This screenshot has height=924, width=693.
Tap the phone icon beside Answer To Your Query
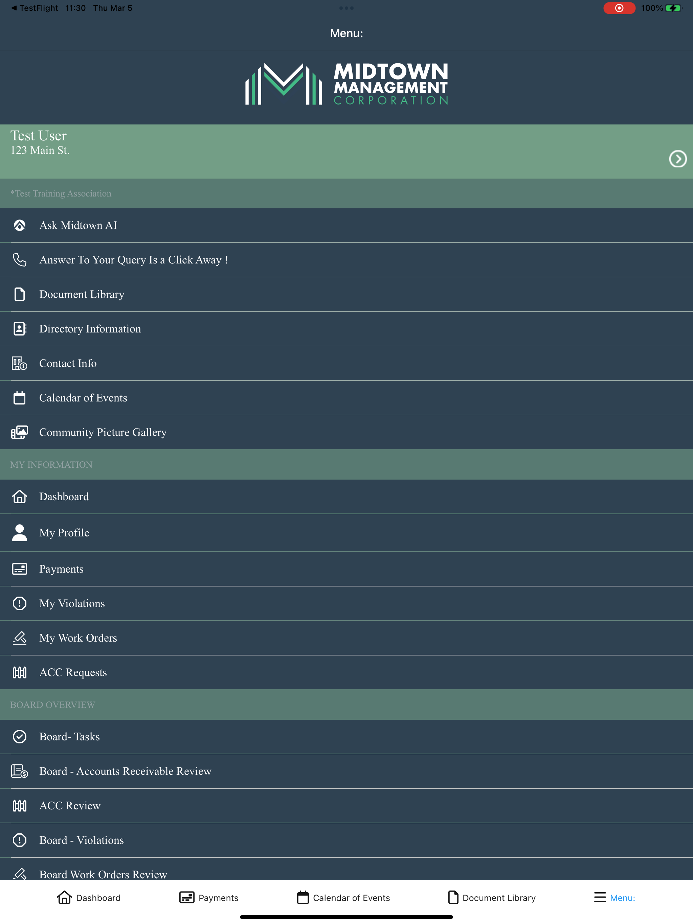(x=20, y=260)
